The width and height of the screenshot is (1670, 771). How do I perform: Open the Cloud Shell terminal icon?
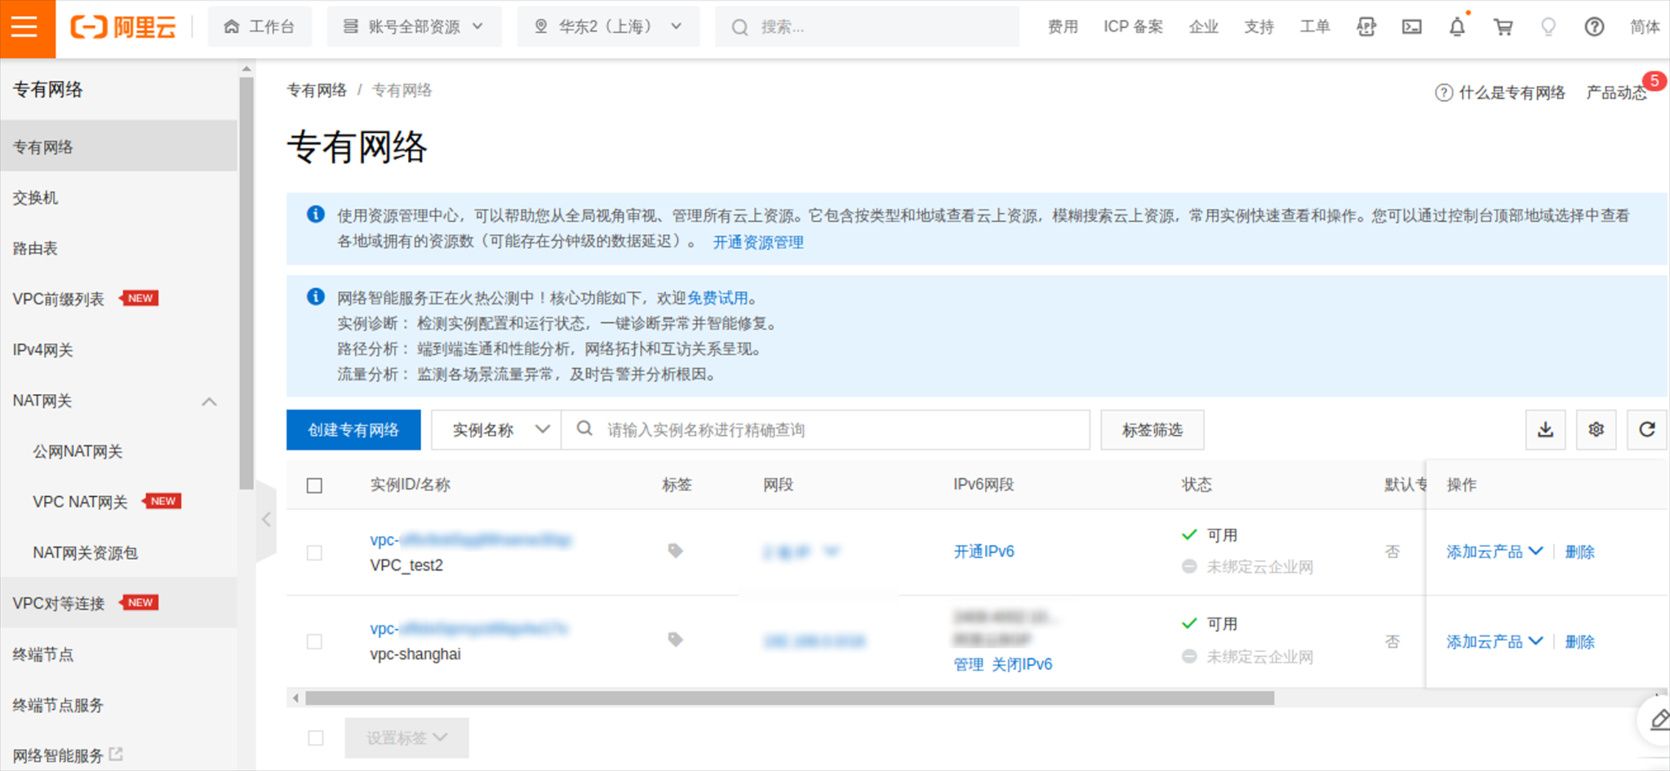pos(1411,27)
